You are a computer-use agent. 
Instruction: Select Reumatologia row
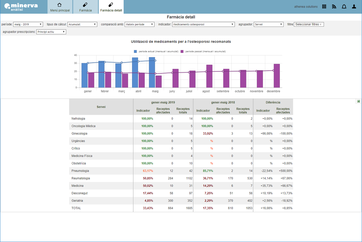point(181,178)
